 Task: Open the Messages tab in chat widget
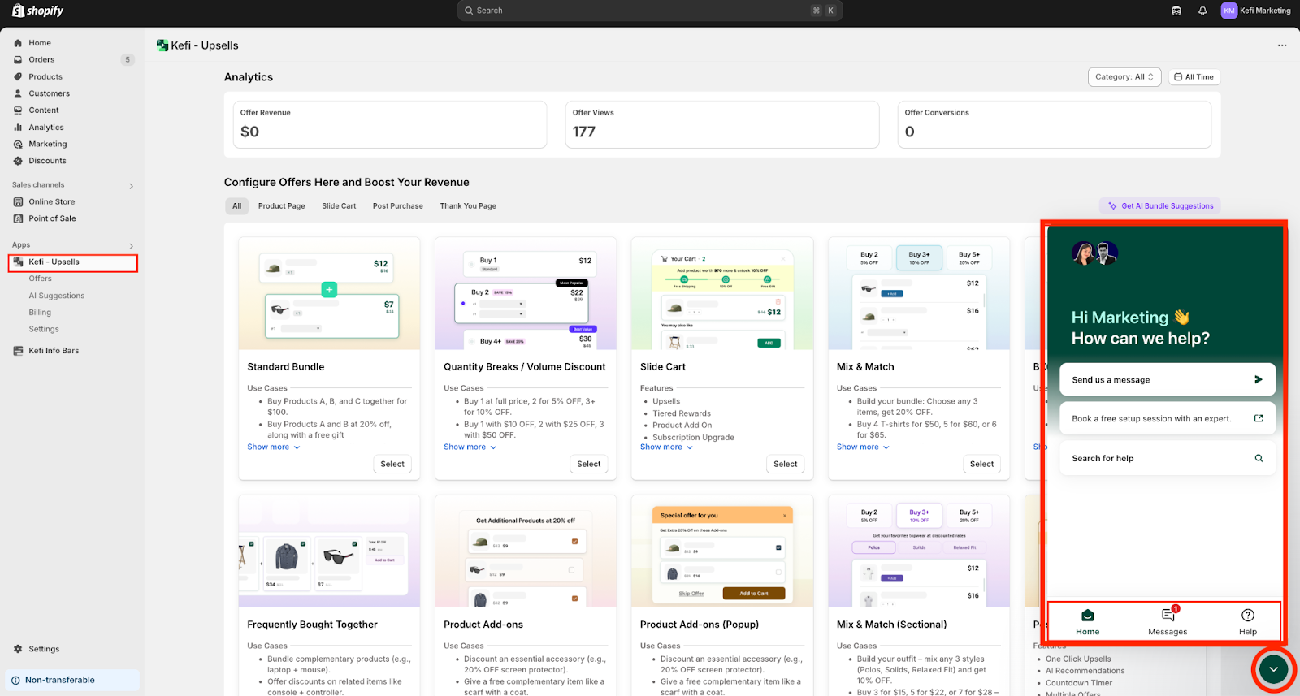(1168, 622)
